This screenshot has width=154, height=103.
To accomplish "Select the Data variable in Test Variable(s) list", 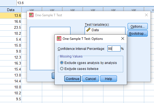I will (x=105, y=30).
